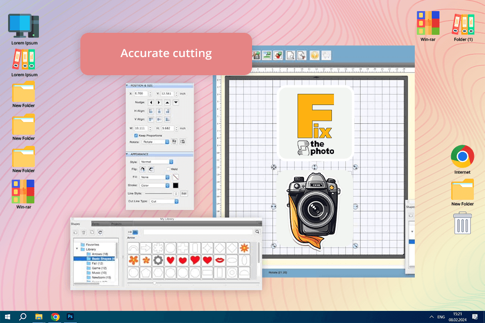Select the right arrow shape thumbnail
The width and height of the screenshot is (485, 323).
click(145, 248)
